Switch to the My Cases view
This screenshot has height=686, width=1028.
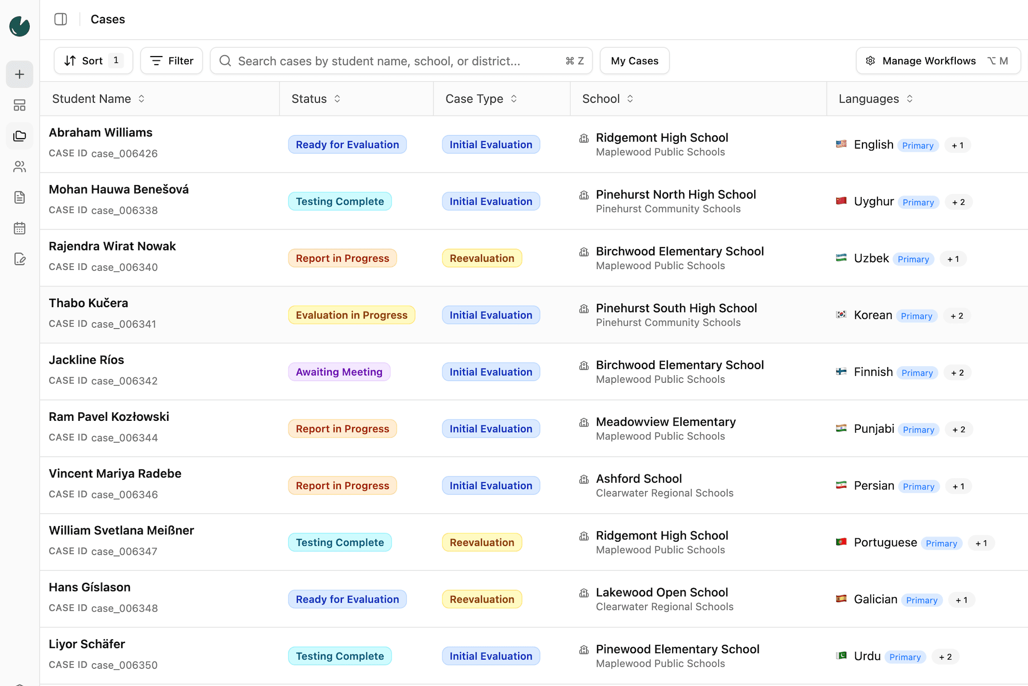[634, 60]
